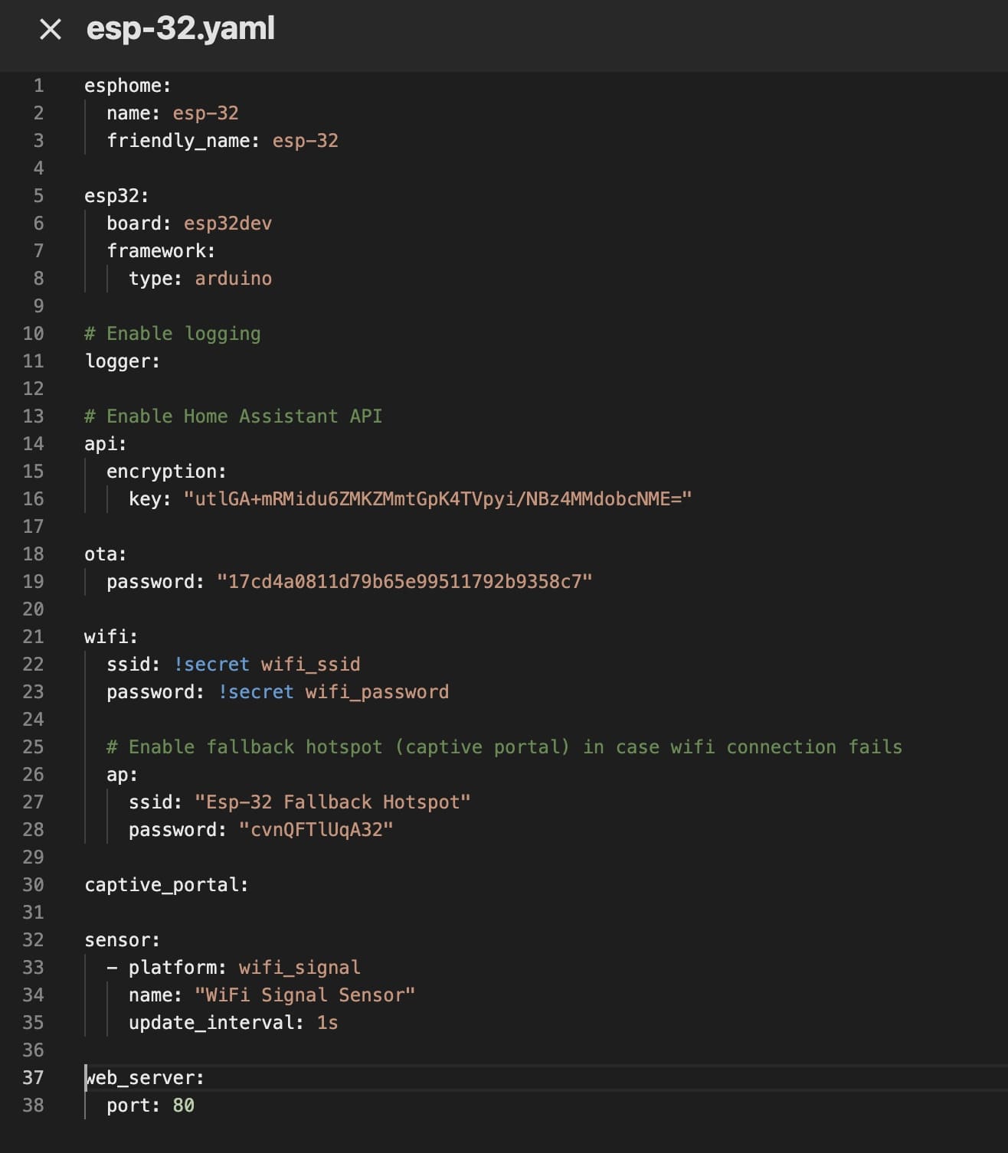Screen dimensions: 1008x1153
Task: Place cursor on the captive_portal: line
Action: pos(166,885)
